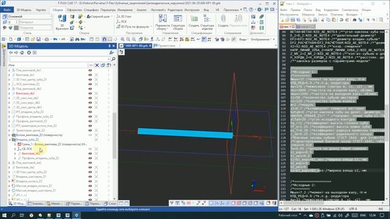Image resolution: width=390 pixels, height=219 pixels.
Task: Open the Виды dropdown in the toolbar
Action: coord(244,39)
